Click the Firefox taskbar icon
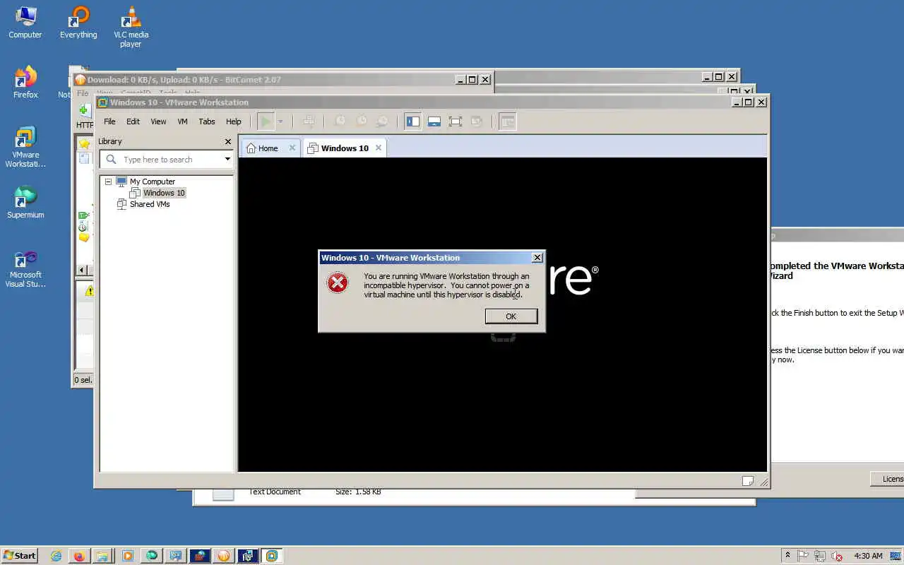This screenshot has width=904, height=565. point(79,556)
